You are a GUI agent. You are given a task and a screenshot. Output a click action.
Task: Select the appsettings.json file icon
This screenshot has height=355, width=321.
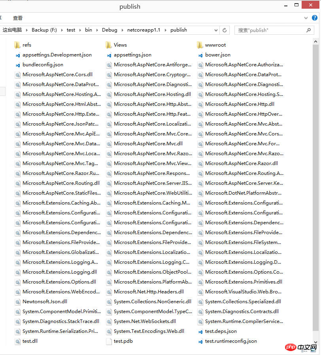109,55
